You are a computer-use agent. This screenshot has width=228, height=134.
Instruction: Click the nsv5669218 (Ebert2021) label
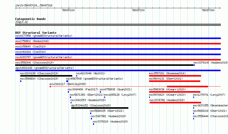coord(210,111)
